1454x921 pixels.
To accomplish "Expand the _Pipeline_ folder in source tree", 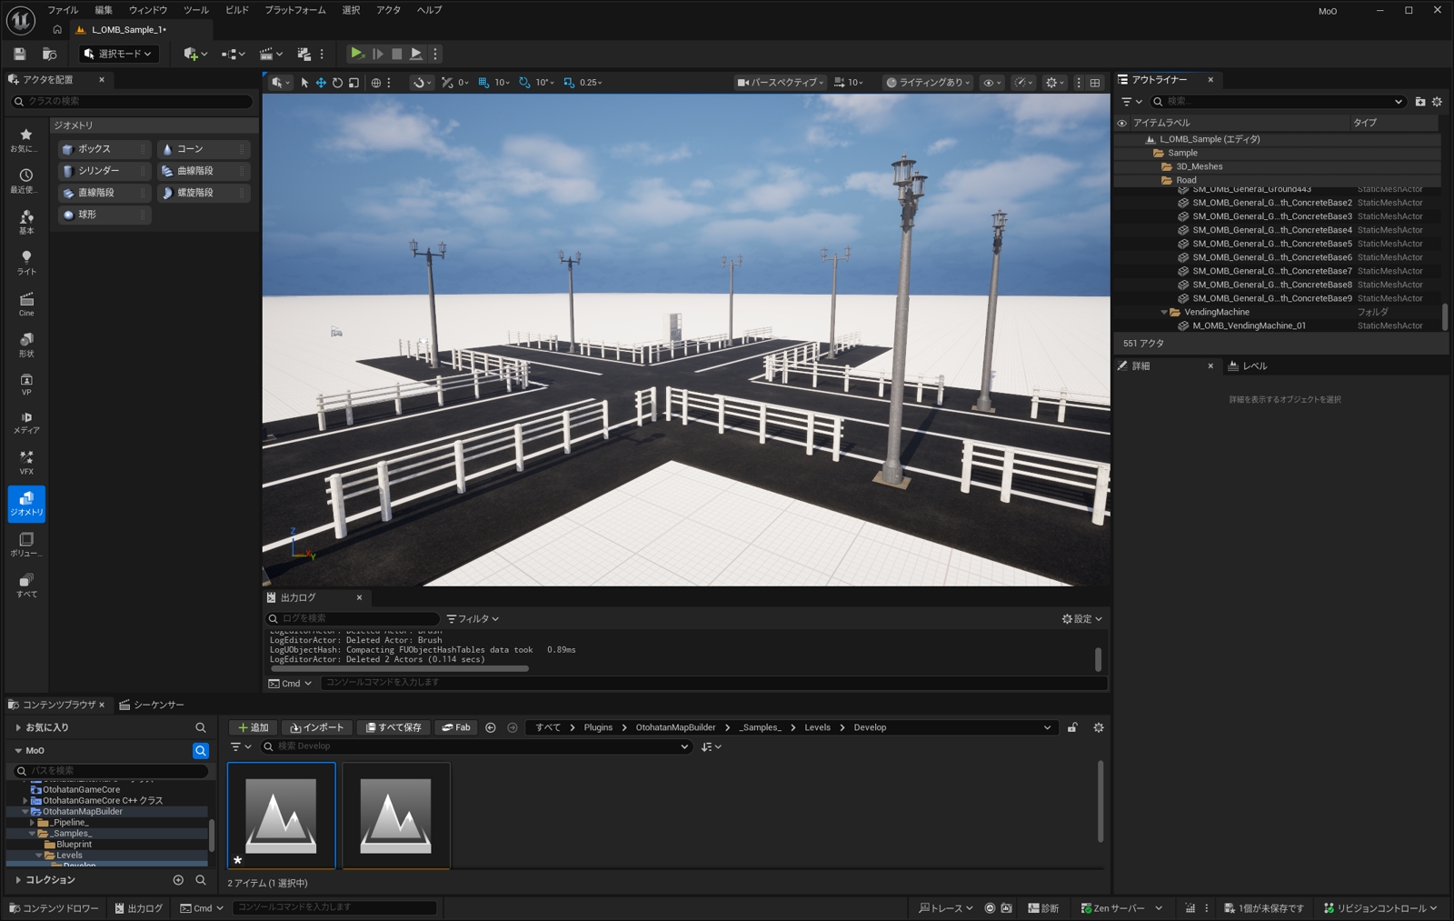I will (33, 823).
